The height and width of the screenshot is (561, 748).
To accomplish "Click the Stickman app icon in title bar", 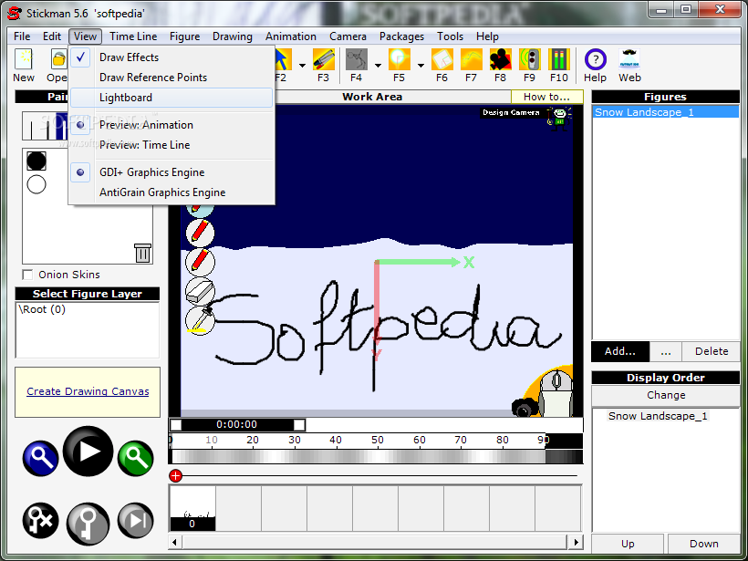I will point(15,13).
